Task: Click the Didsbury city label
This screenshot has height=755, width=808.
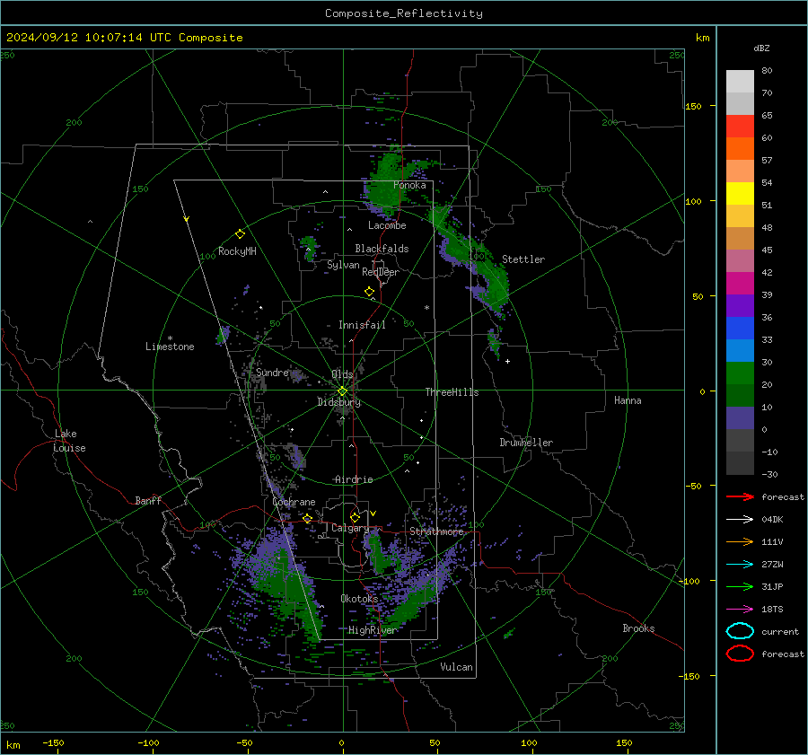Action: [339, 402]
